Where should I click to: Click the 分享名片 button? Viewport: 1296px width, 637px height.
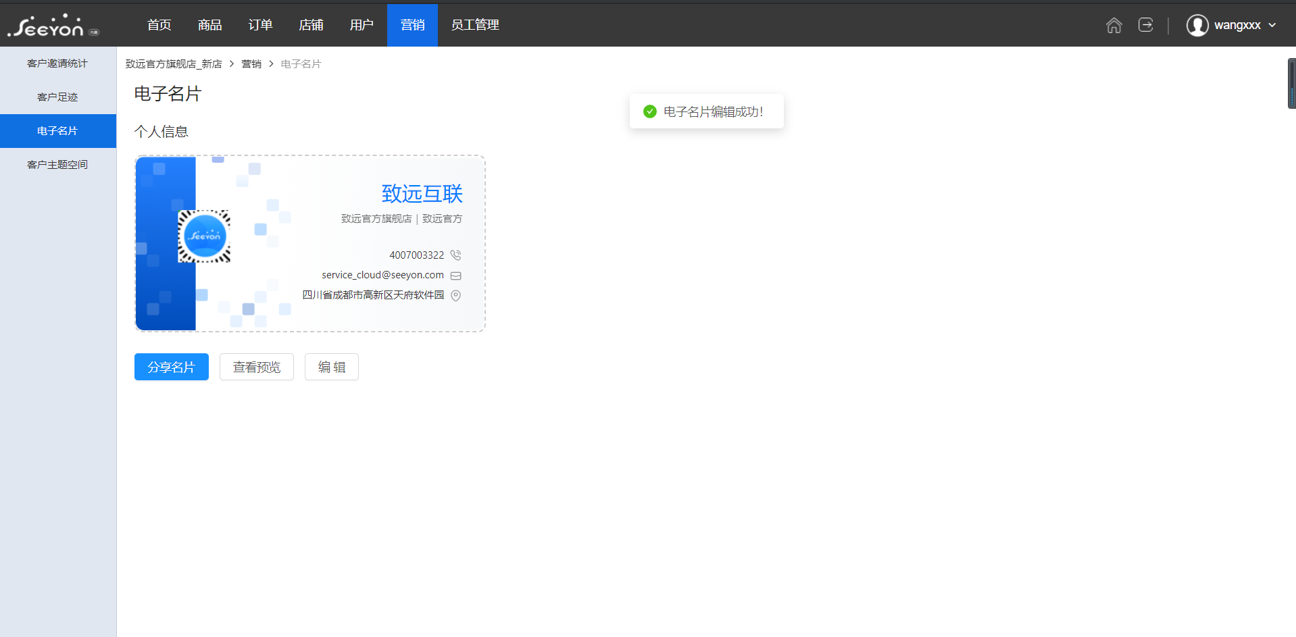coord(172,367)
